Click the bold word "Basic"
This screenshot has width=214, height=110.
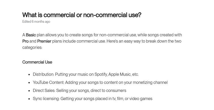[x=31, y=35]
